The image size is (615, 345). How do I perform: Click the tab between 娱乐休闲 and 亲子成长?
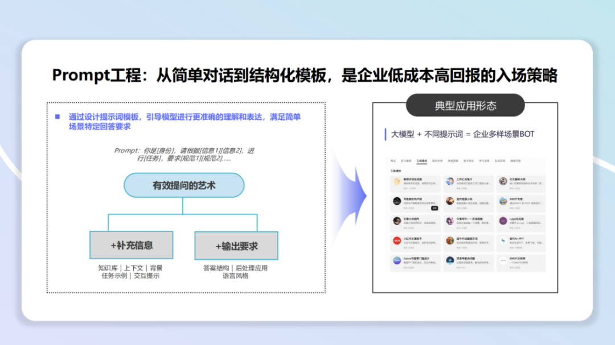453,161
